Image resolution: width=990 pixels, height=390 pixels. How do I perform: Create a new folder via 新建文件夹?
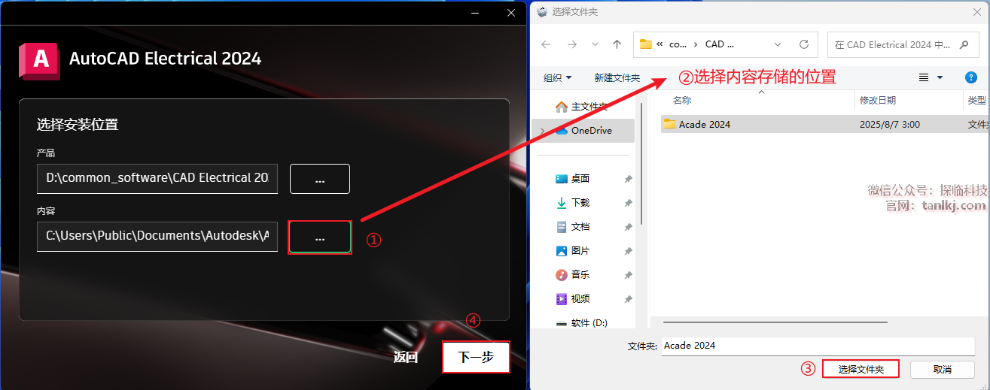point(617,77)
